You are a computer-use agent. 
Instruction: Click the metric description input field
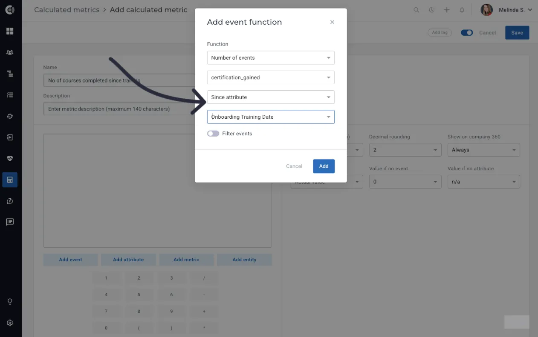[119, 109]
